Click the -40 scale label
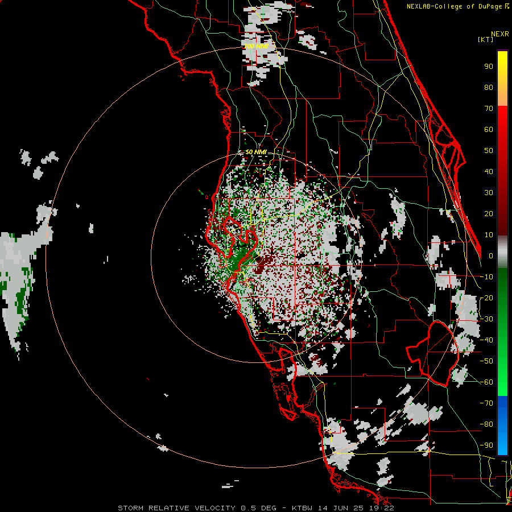 pos(486,340)
